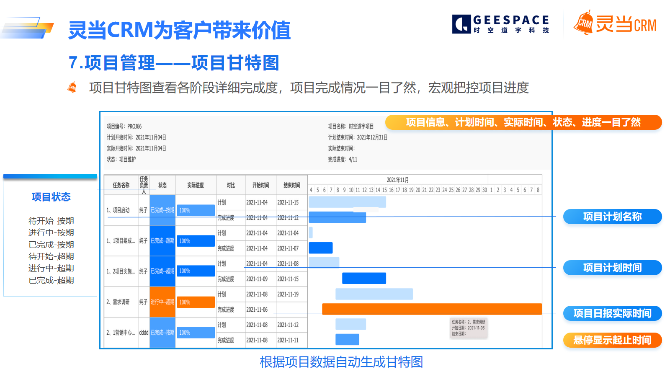Click the orange 100% progress bar for 需求调研
The height and width of the screenshot is (377, 670).
(196, 302)
